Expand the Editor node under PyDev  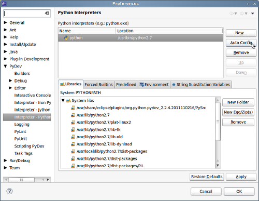[10, 88]
